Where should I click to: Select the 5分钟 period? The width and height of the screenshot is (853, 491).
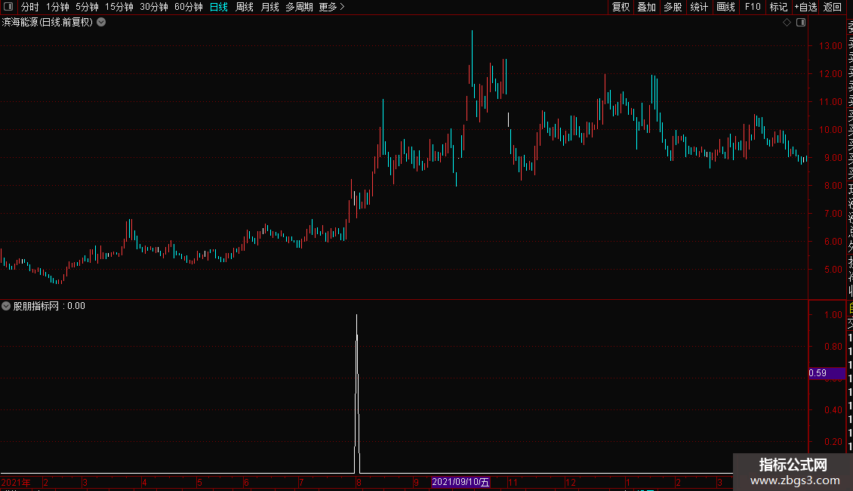point(87,7)
